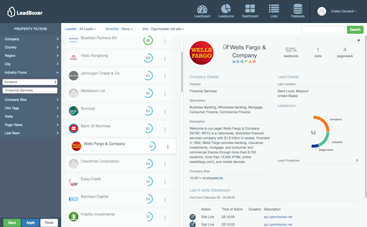This screenshot has height=227, width=367.
Task: Open more options for Checkfree Corporation
Action: pyautogui.click(x=165, y=164)
